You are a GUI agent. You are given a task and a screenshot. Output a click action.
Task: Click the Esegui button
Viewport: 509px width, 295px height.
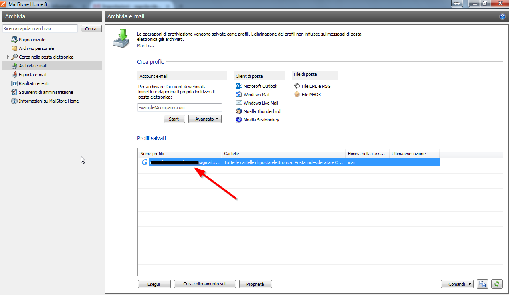pos(154,284)
